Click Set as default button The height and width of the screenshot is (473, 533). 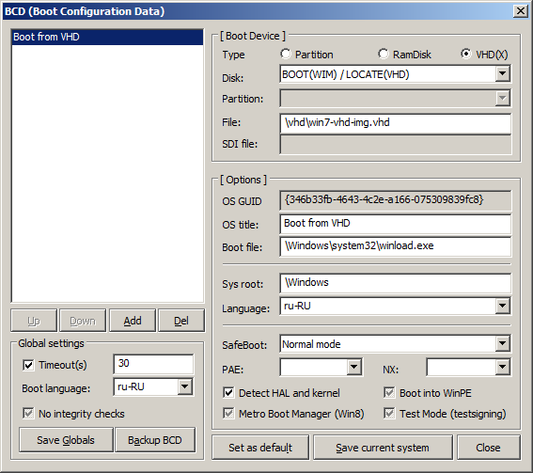[260, 448]
